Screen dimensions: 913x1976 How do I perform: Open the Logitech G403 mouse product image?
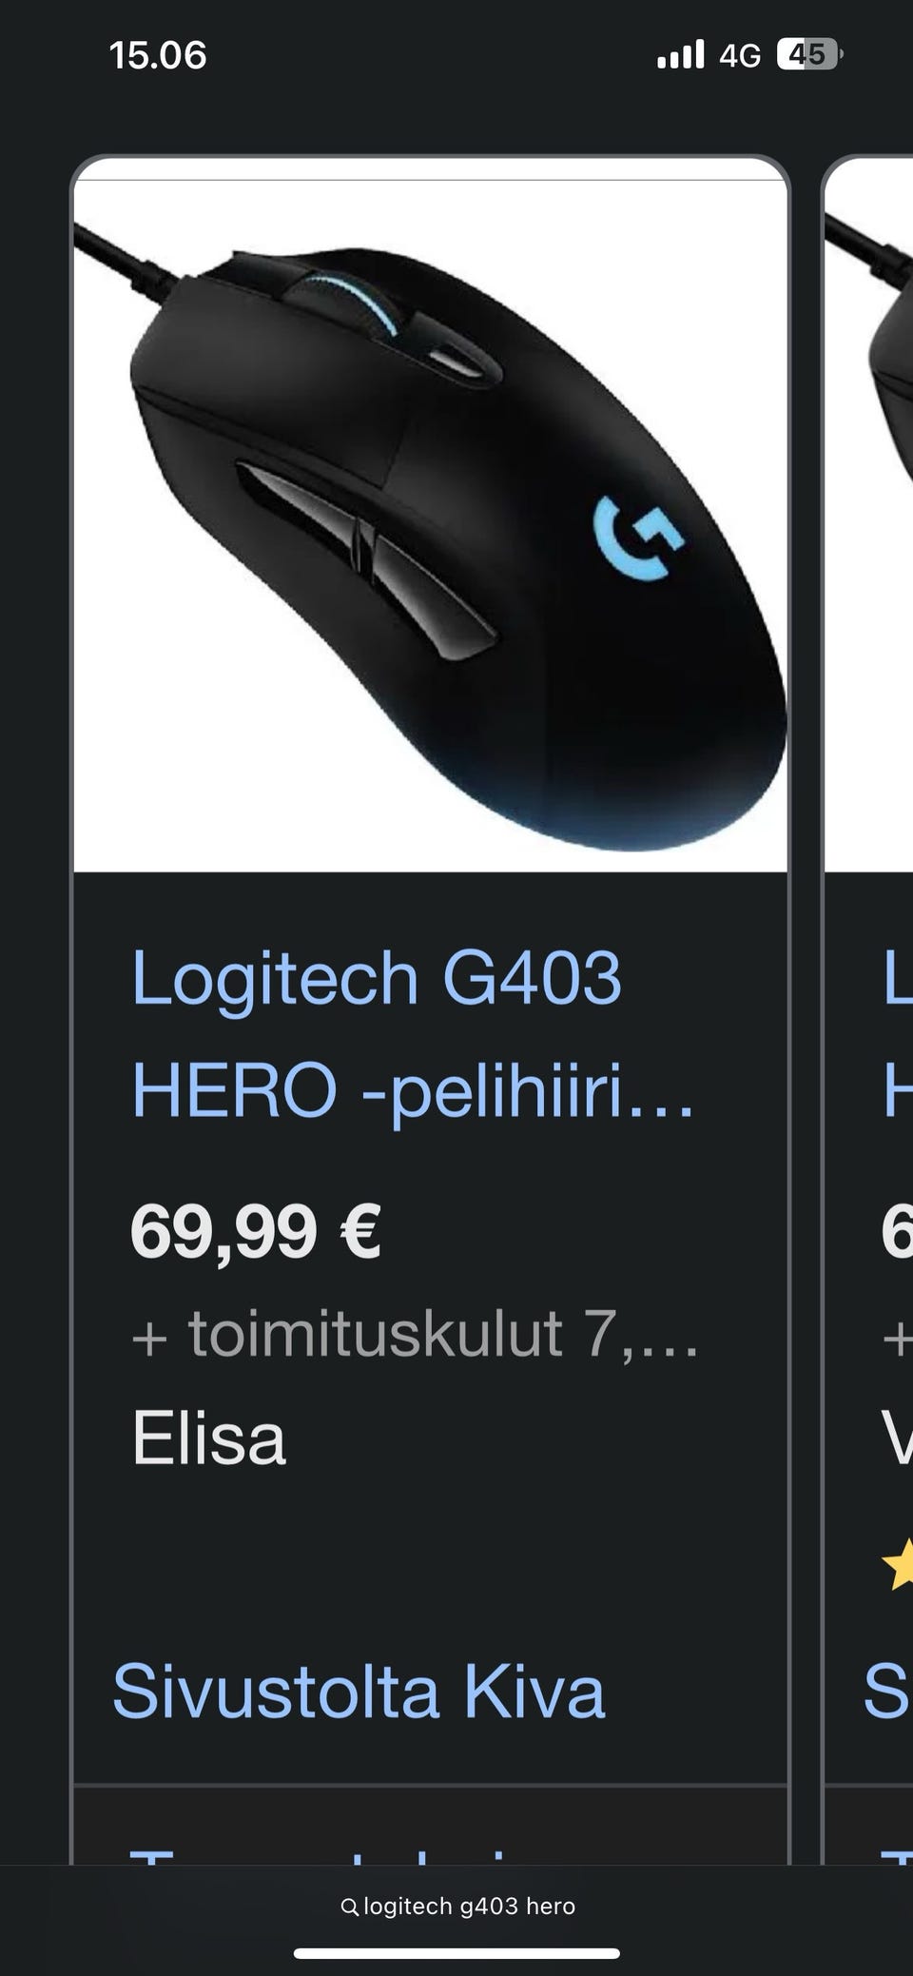pos(431,525)
